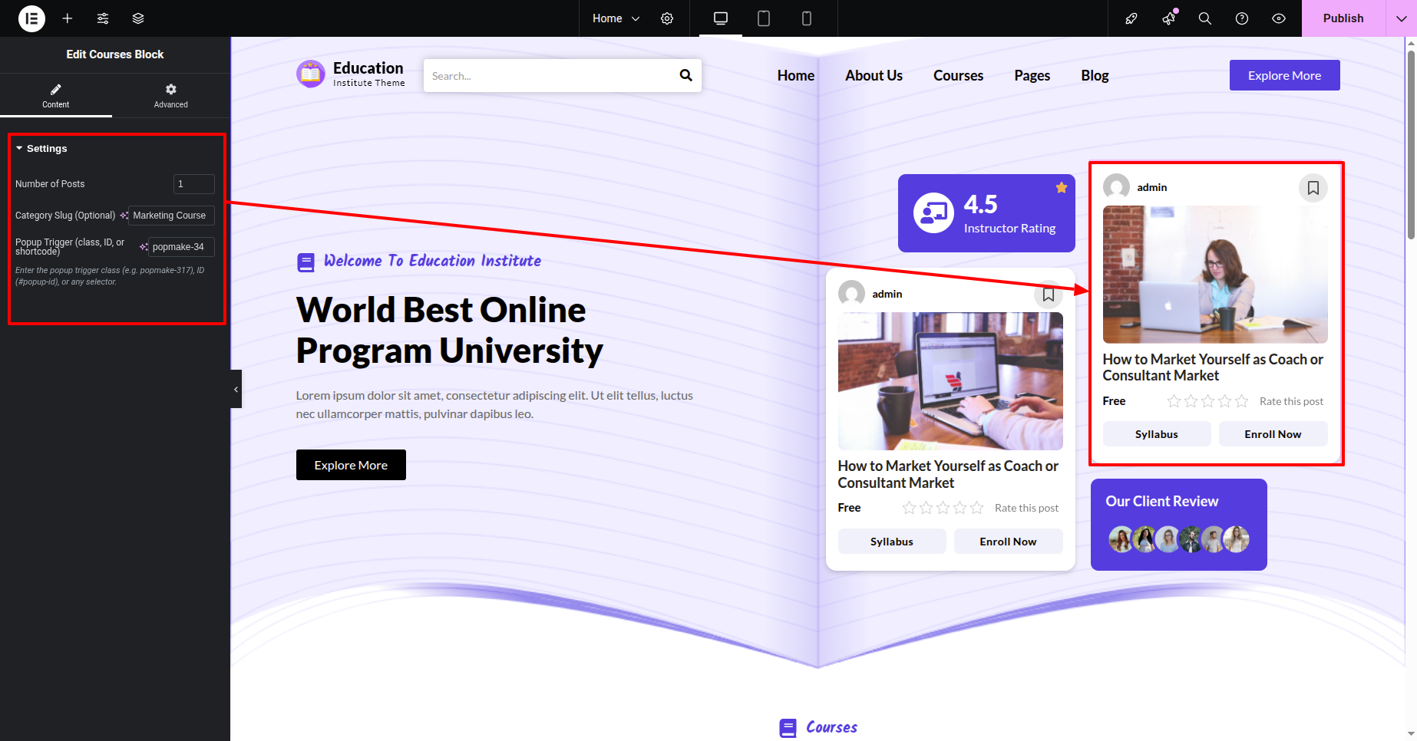
Task: Open the About Us nav item
Action: (x=874, y=76)
